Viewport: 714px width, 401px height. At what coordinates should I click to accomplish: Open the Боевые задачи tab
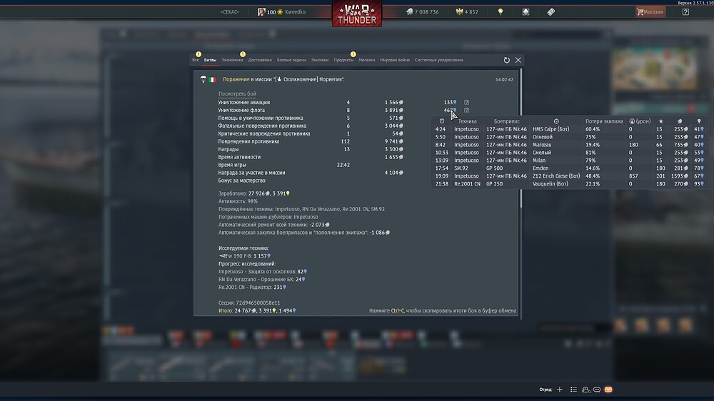[291, 60]
